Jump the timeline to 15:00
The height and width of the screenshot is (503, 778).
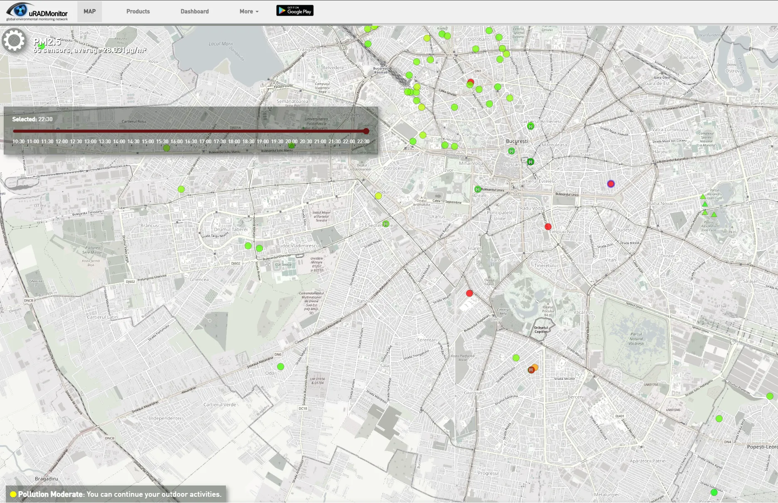148,142
